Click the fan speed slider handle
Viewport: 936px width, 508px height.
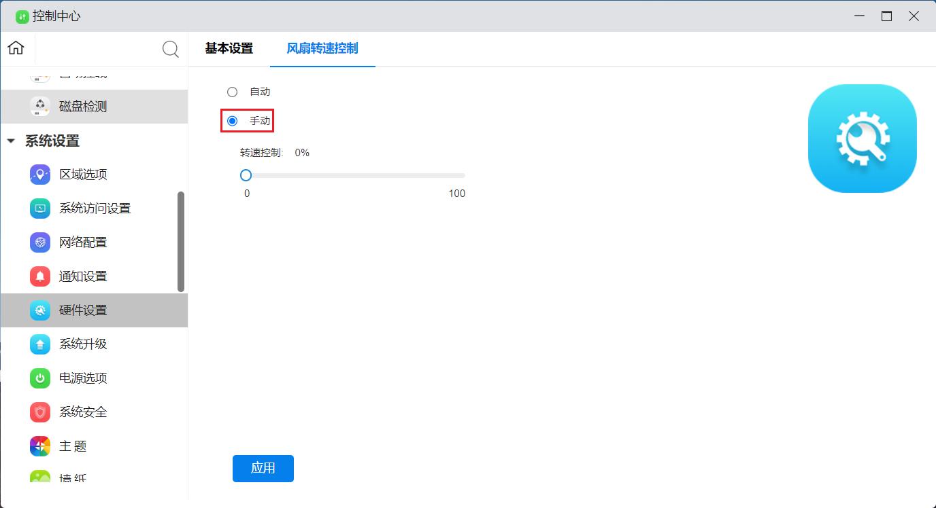pos(246,175)
